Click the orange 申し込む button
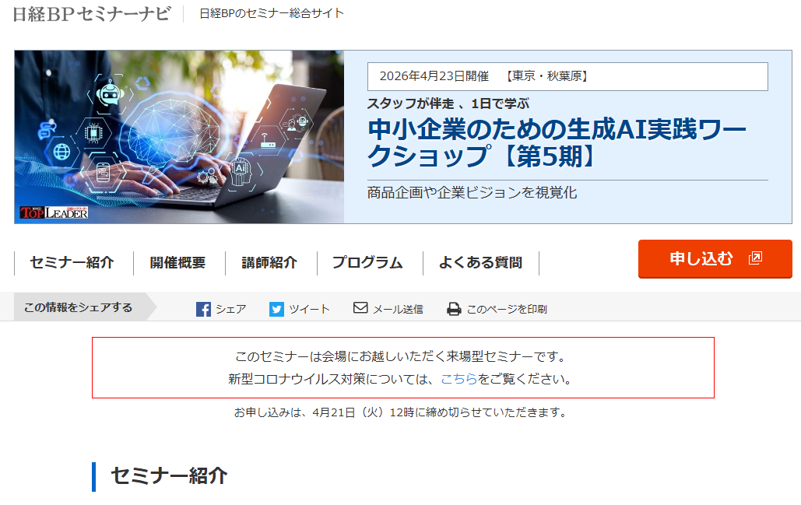The width and height of the screenshot is (801, 505). pyautogui.click(x=715, y=259)
